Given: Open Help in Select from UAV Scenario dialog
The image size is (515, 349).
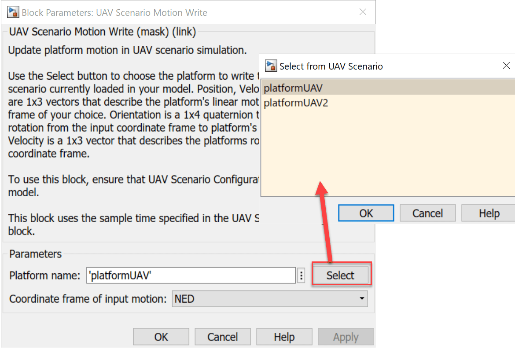Looking at the screenshot, I should (x=489, y=213).
